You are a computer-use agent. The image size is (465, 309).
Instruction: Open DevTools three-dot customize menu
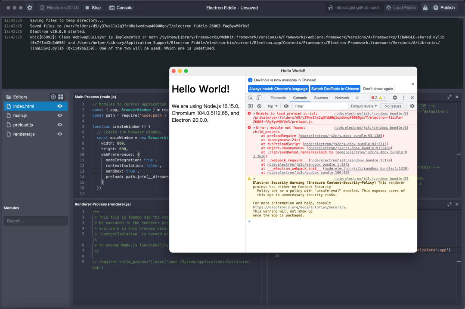click(x=403, y=98)
